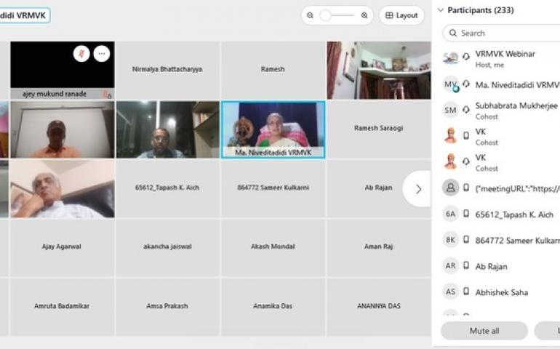Click 6A avatar of 65612_Tapash K. Aich

[450, 214]
